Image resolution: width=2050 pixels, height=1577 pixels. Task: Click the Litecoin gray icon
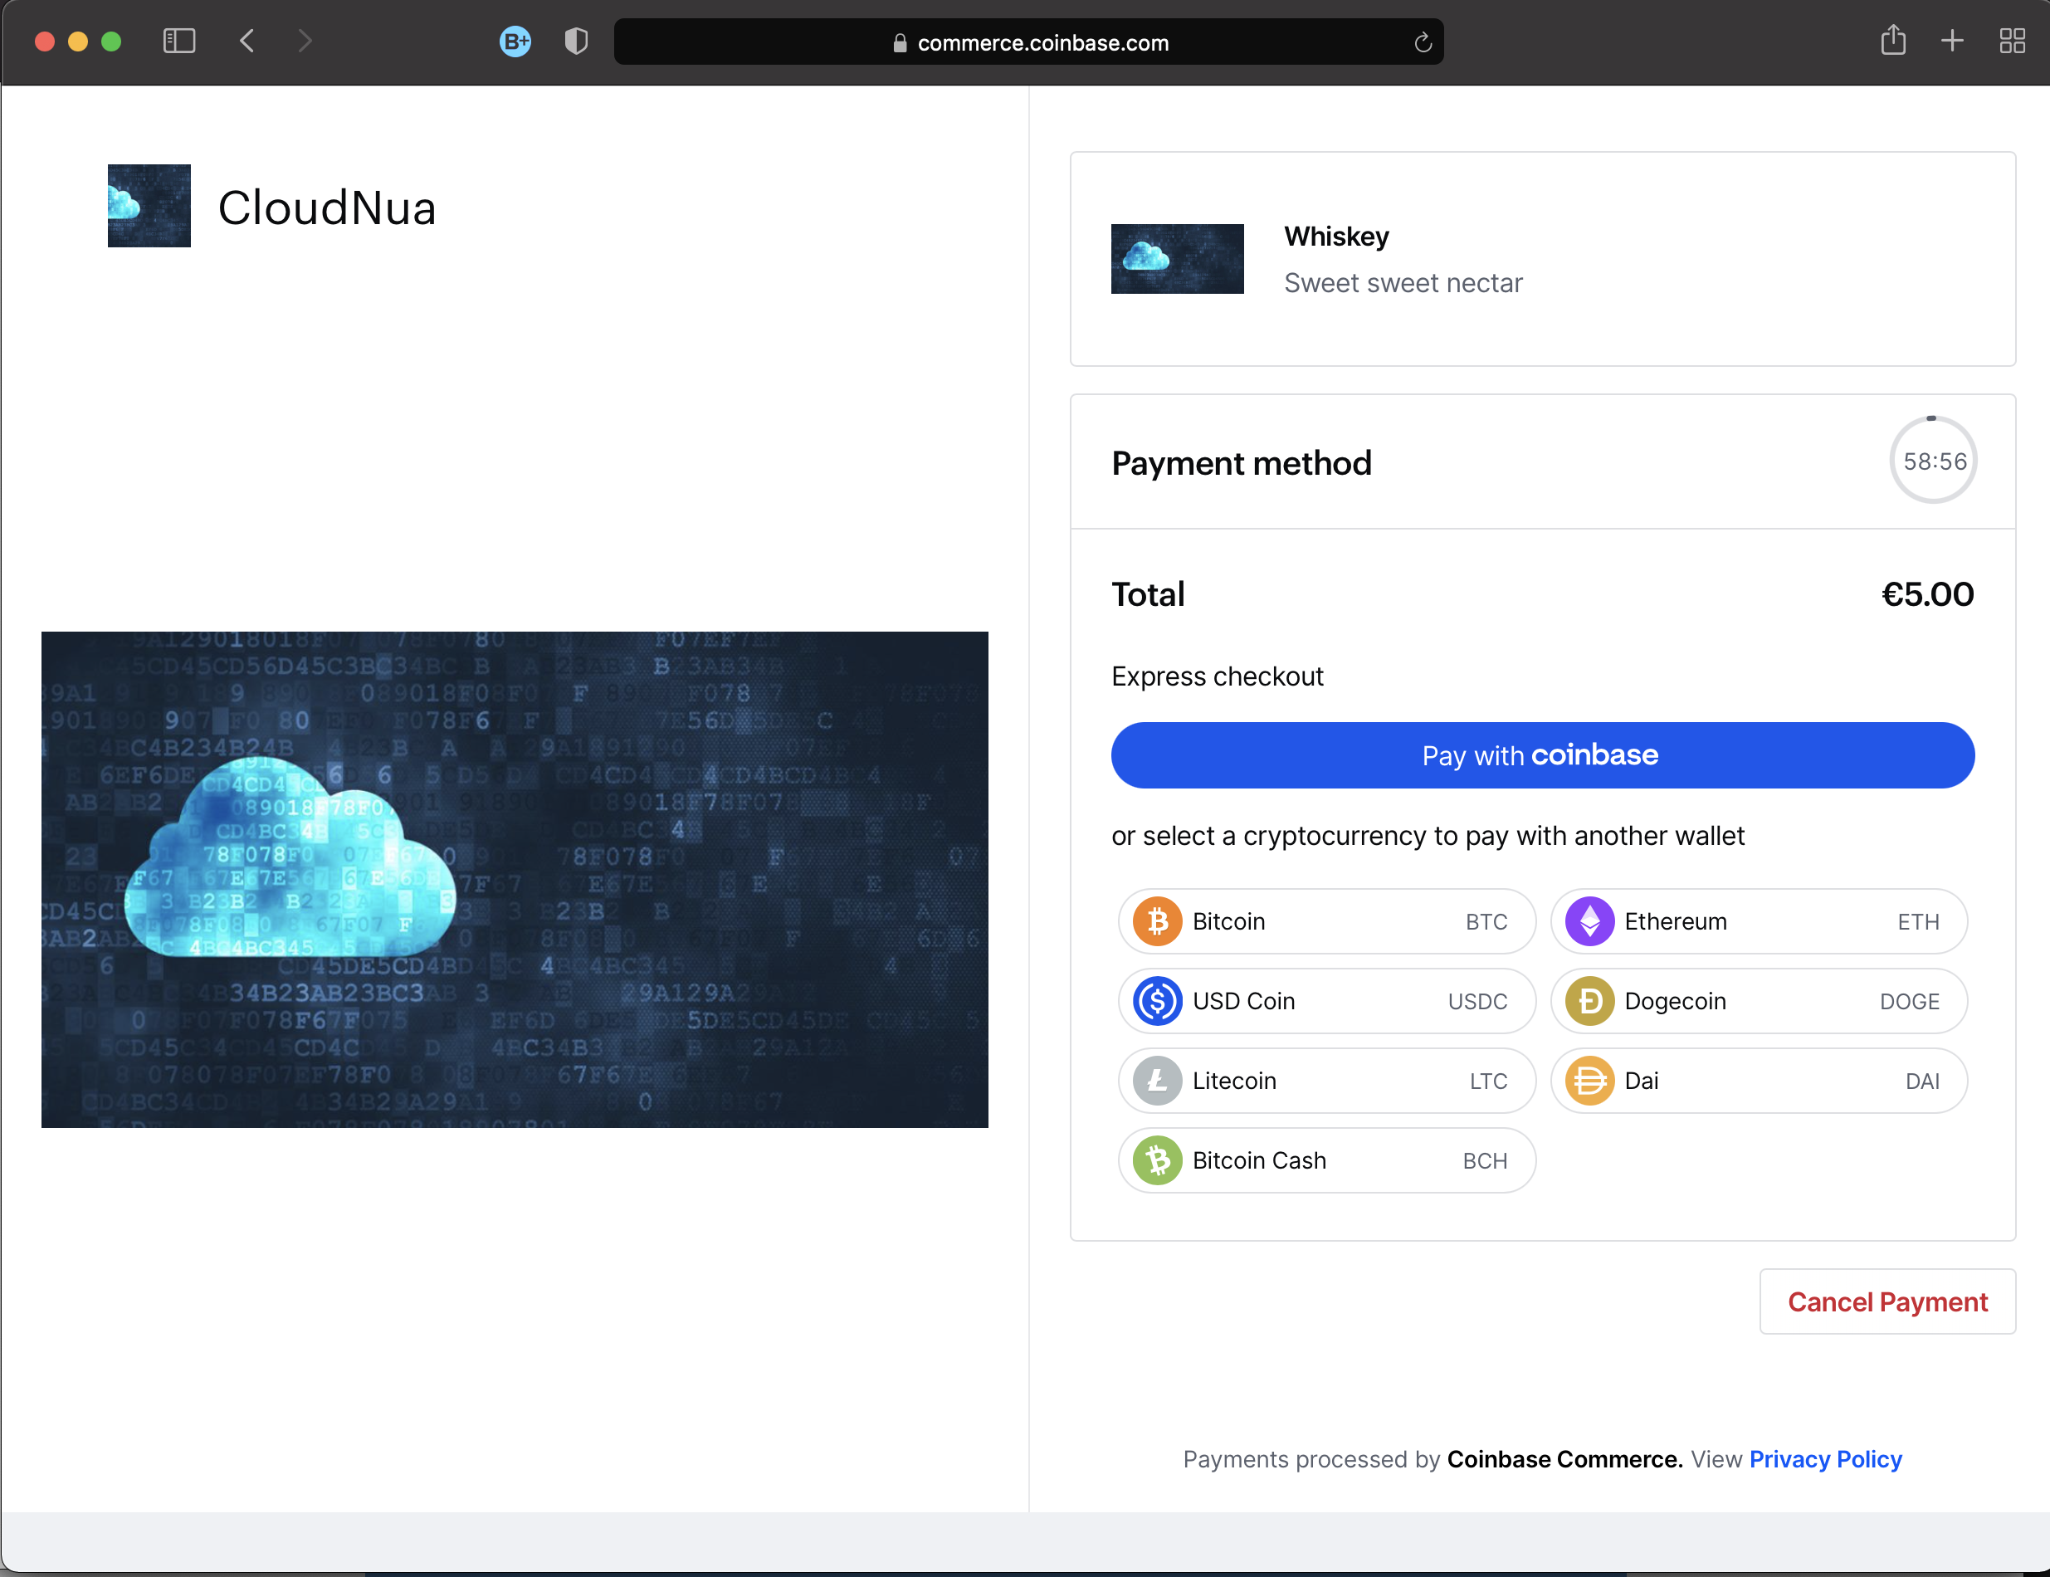coord(1157,1081)
